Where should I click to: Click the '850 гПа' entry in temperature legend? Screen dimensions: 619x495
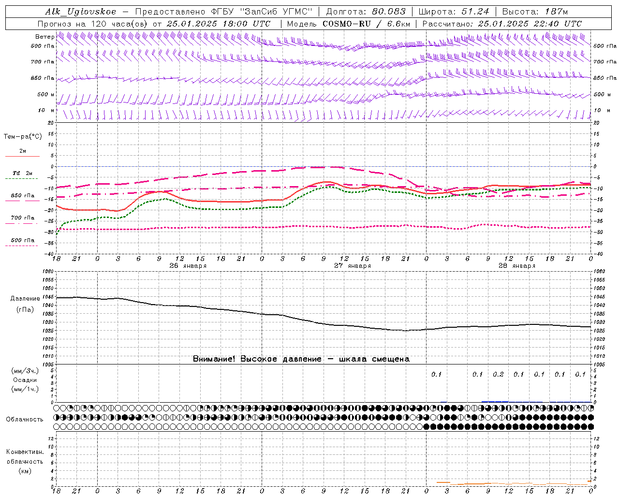(x=23, y=196)
